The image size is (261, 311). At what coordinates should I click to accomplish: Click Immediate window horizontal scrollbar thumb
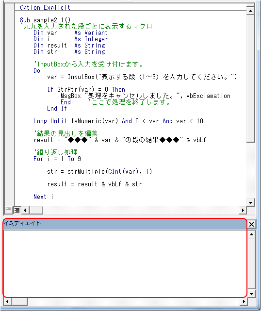click(19, 302)
